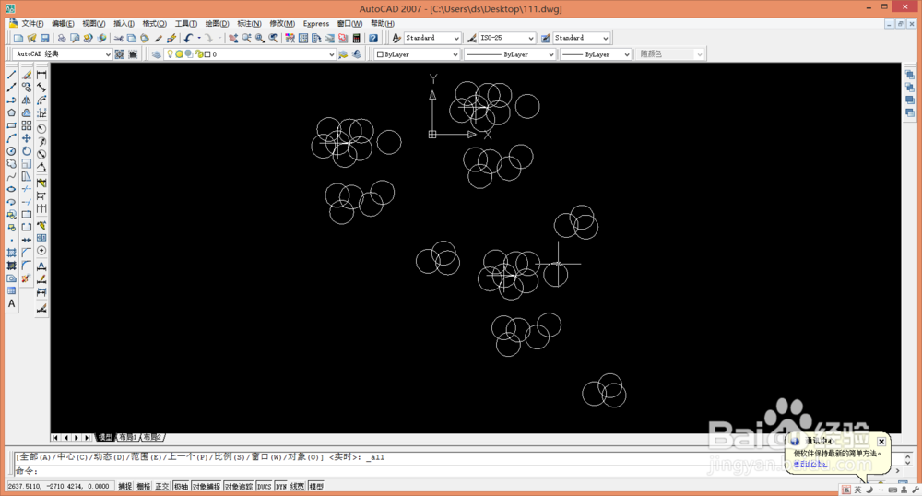Image resolution: width=922 pixels, height=496 pixels.
Task: Select the Linear Dimension tool
Action: point(41,75)
